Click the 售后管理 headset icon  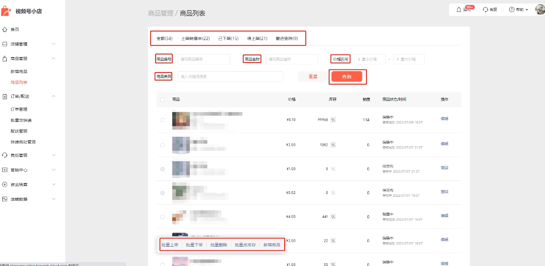pyautogui.click(x=4, y=155)
